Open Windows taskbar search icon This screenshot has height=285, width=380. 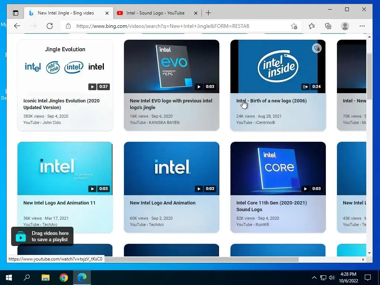click(x=27, y=278)
